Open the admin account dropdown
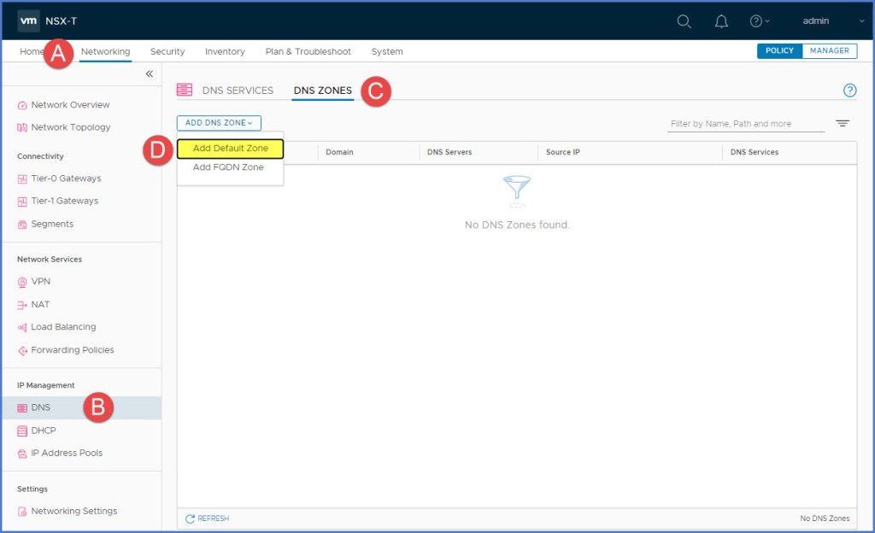 click(816, 20)
